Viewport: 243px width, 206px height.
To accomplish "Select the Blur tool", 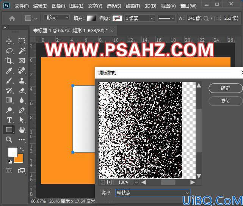I will pyautogui.click(x=22, y=100).
